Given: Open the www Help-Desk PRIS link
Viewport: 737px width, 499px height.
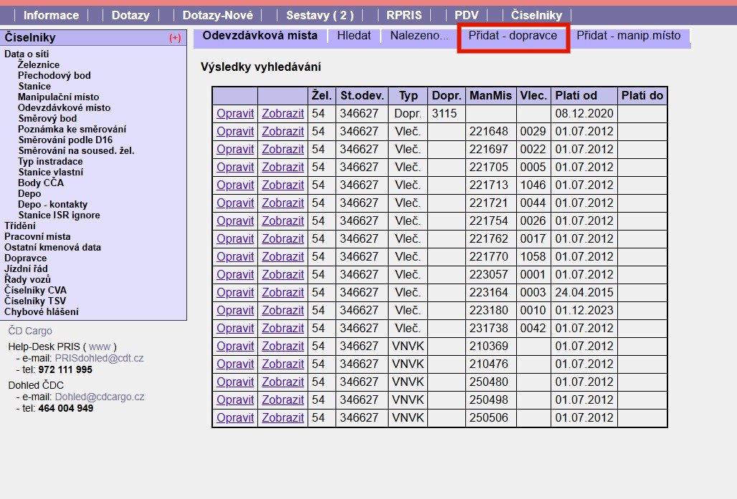Looking at the screenshot, I should 100,347.
